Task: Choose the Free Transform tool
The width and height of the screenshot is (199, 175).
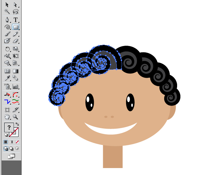Action: [x=16, y=56]
